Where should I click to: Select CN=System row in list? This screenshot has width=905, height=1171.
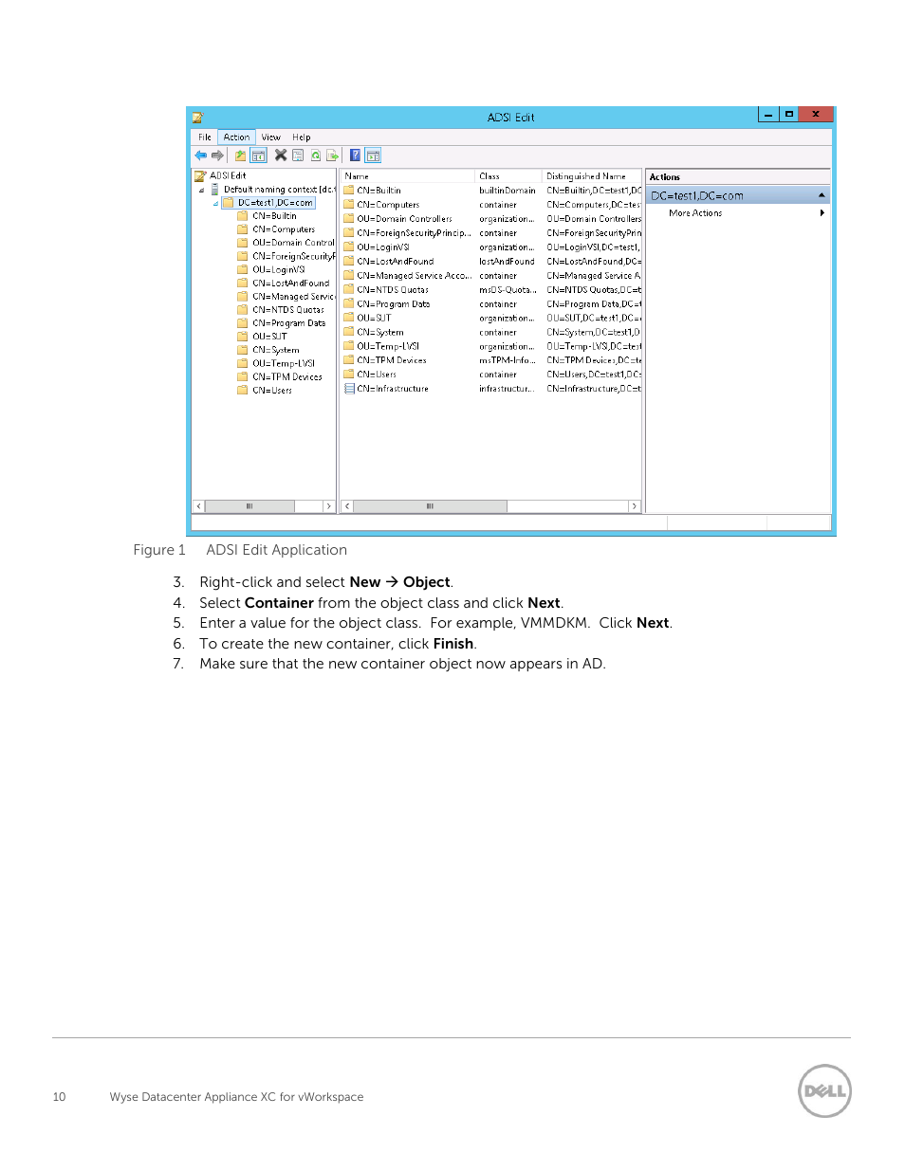(x=491, y=332)
